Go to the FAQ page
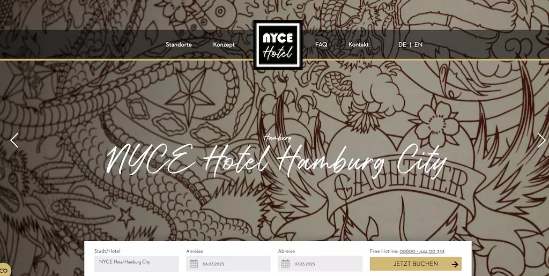 tap(321, 44)
